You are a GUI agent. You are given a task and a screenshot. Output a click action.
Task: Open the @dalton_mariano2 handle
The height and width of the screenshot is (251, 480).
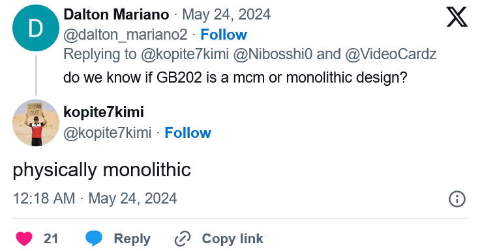tap(125, 34)
